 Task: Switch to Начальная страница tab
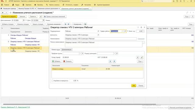9,9
